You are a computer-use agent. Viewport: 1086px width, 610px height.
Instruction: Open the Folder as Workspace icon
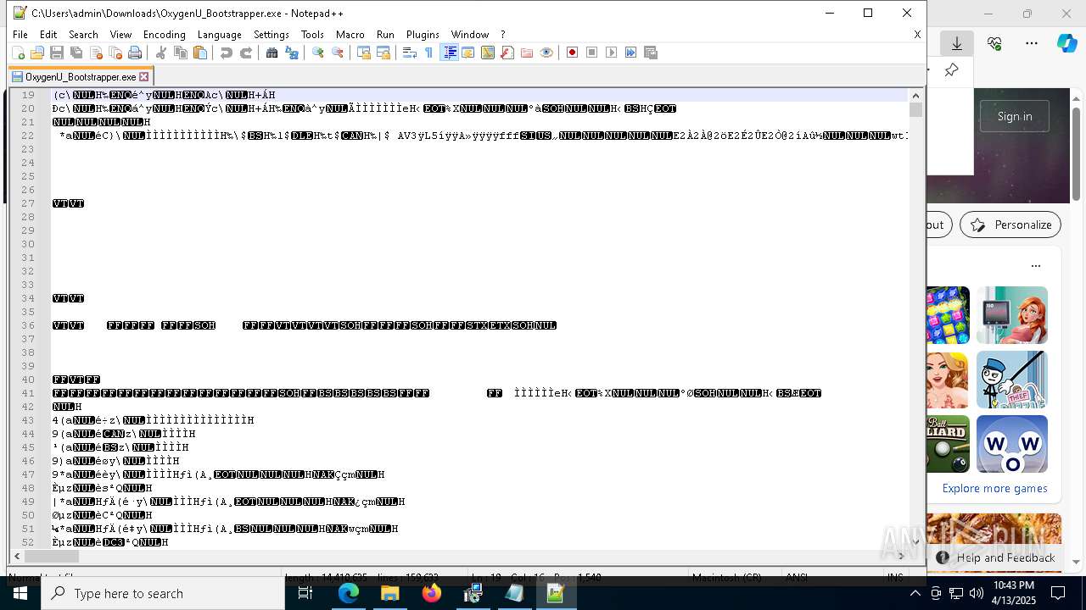coord(527,53)
